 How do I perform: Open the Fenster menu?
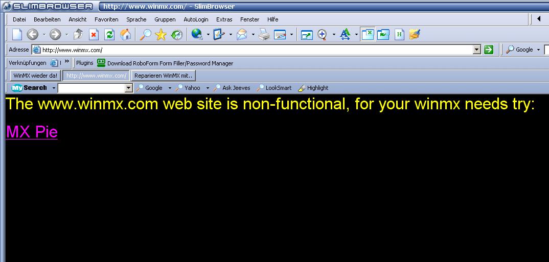[249, 19]
